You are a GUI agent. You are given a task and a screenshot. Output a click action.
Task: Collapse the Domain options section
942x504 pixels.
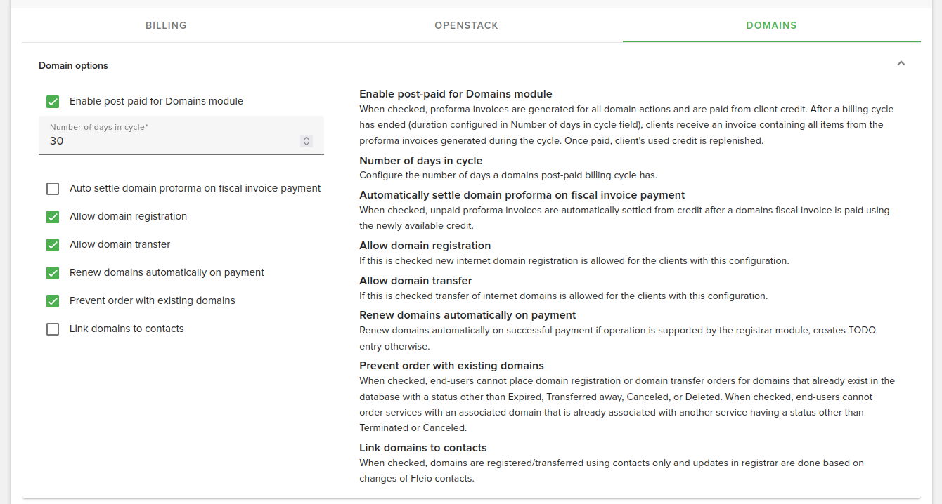click(x=901, y=63)
